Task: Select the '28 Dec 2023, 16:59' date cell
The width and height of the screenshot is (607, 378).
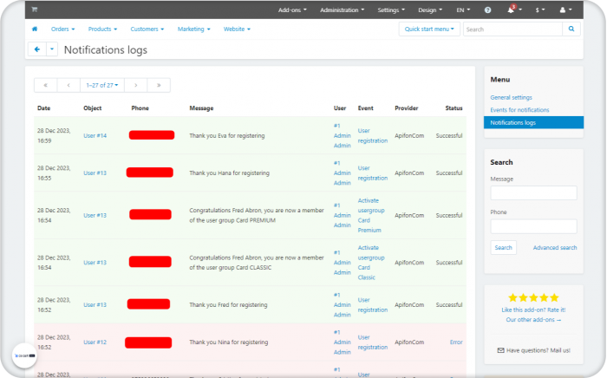Action: [x=54, y=136]
